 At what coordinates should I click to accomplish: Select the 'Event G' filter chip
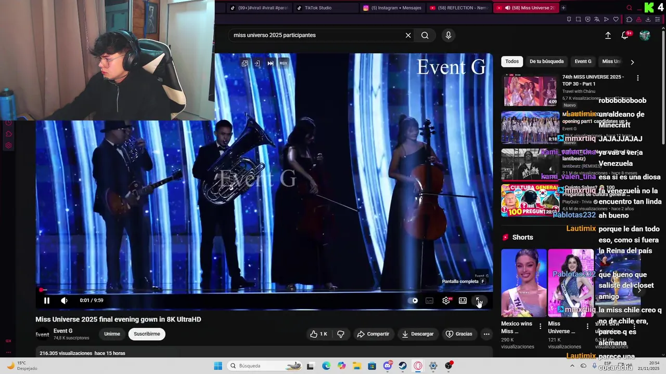(583, 61)
